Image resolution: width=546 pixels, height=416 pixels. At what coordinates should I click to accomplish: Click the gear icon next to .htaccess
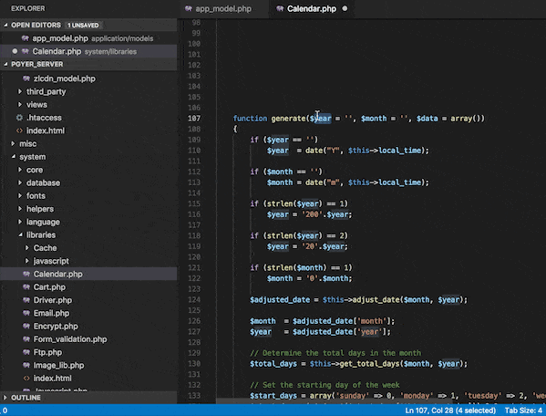coord(19,118)
